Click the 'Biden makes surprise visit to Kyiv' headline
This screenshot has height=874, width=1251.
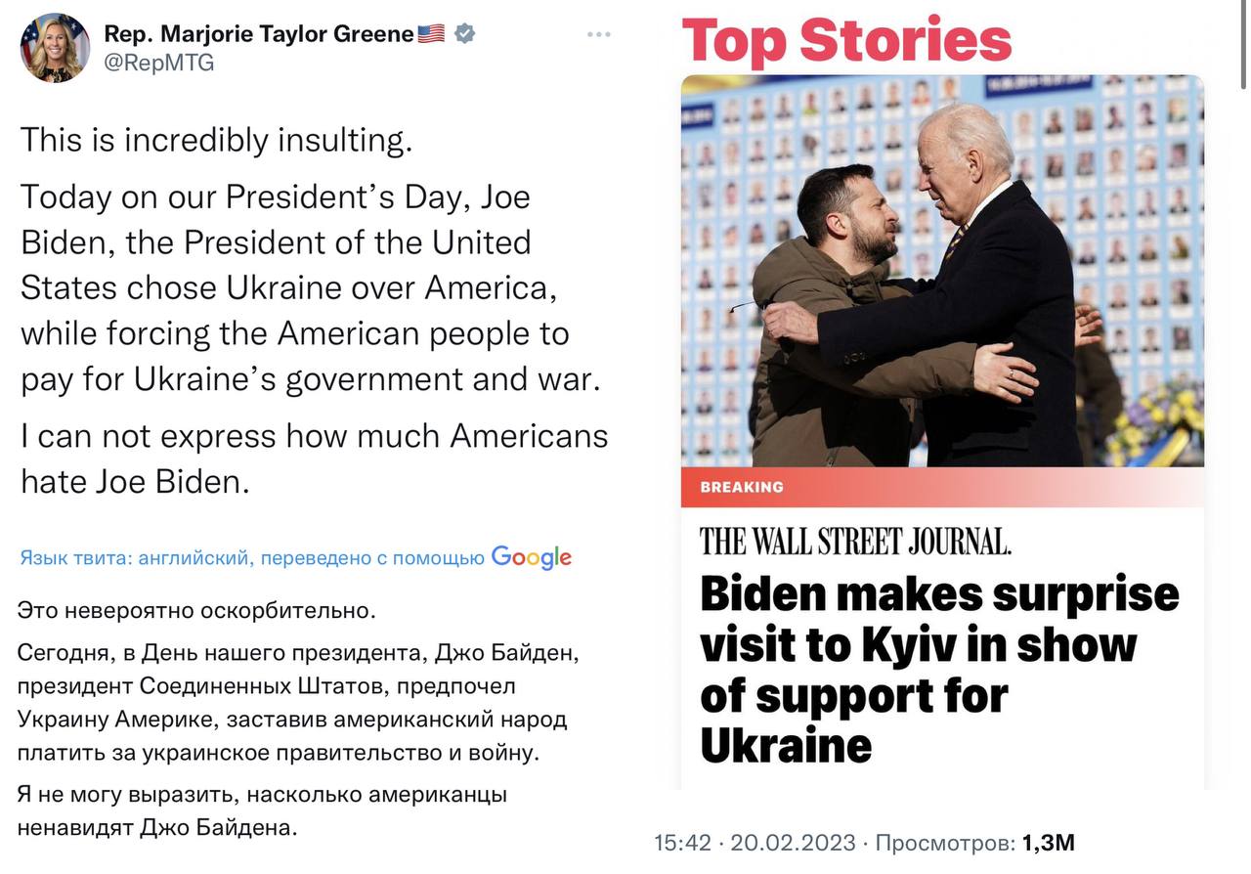(939, 670)
